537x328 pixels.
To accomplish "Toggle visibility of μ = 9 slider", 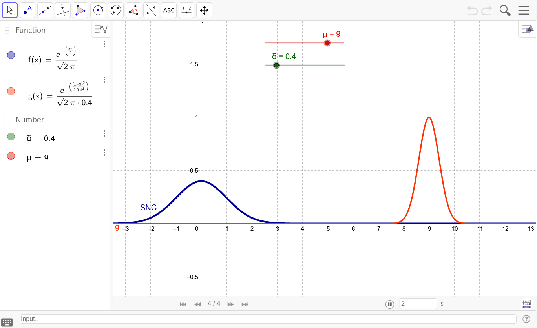I will 11,156.
